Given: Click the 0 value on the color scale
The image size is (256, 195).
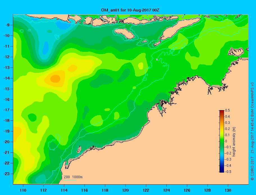Looking at the screenshot, I should pos(226,141).
